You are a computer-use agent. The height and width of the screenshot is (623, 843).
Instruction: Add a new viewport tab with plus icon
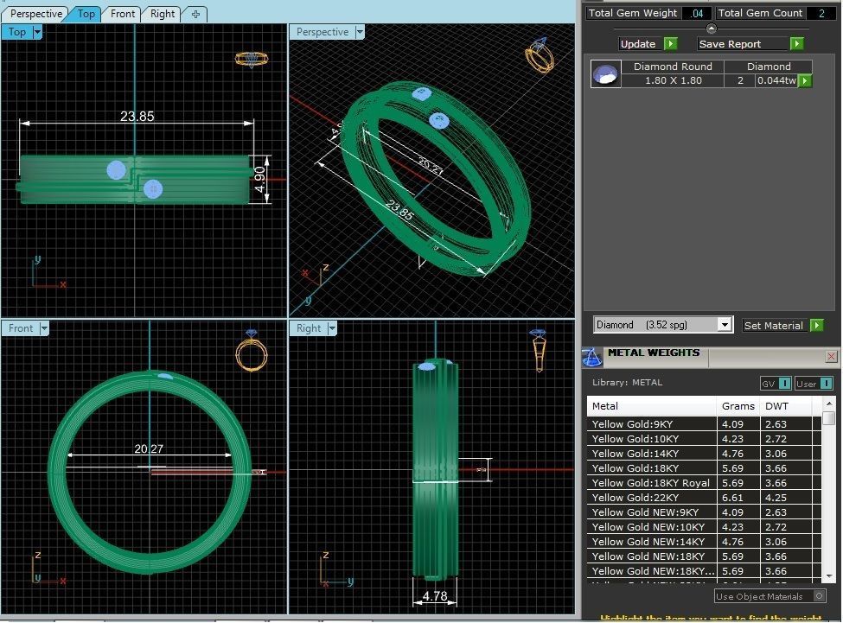[x=195, y=14]
